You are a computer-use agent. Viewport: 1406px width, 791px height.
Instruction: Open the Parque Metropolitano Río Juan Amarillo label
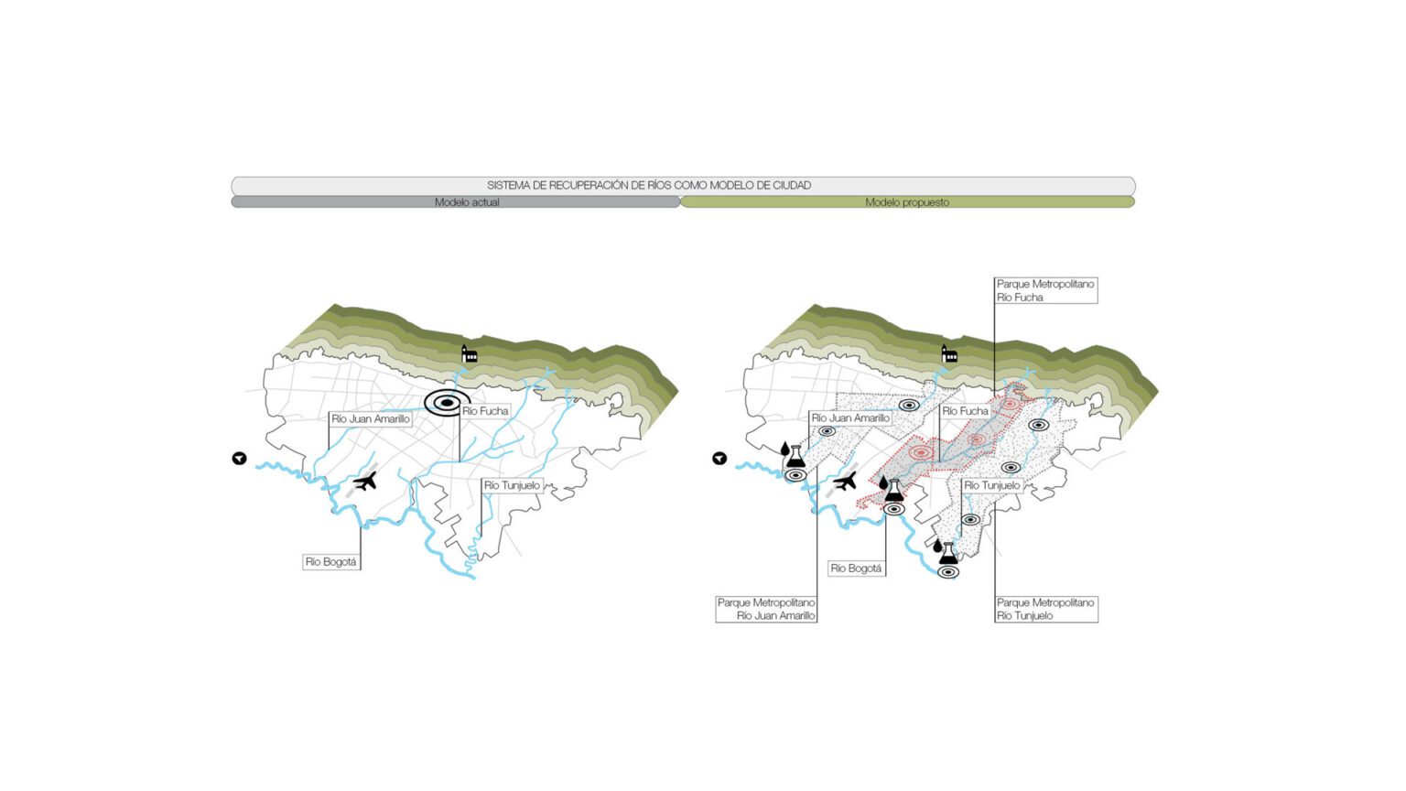point(766,610)
